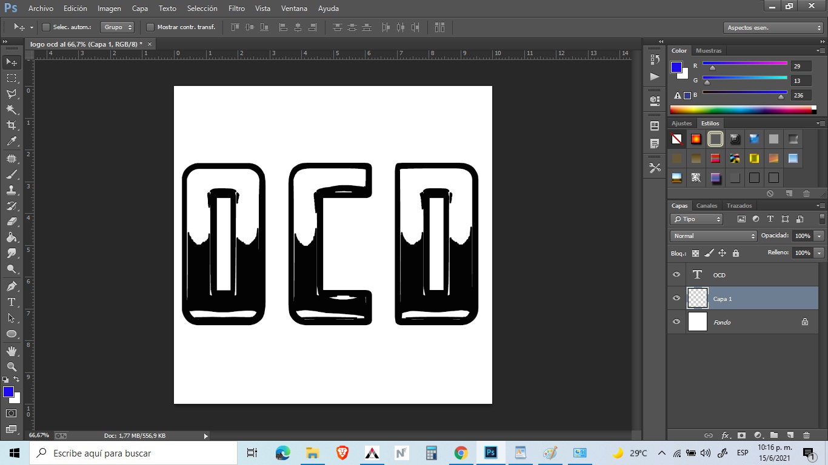This screenshot has height=465, width=828.
Task: Select the Dodge tool
Action: [x=12, y=269]
